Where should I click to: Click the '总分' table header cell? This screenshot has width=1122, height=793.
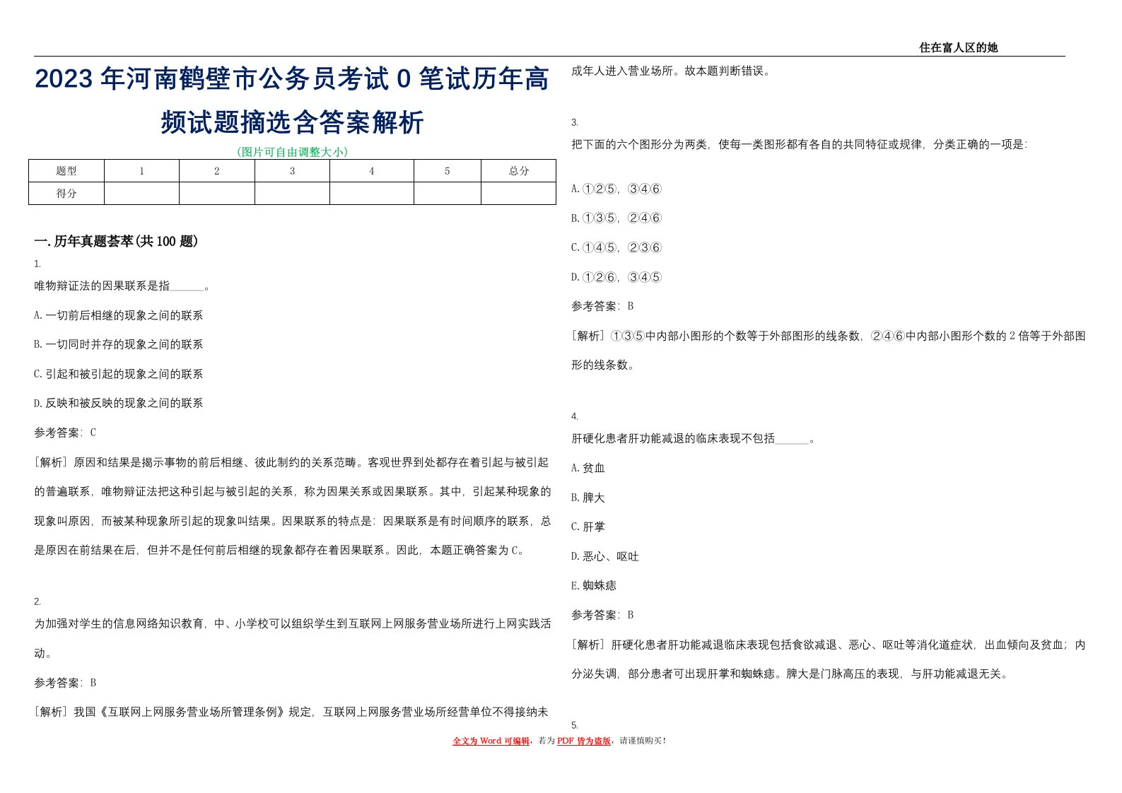click(518, 171)
